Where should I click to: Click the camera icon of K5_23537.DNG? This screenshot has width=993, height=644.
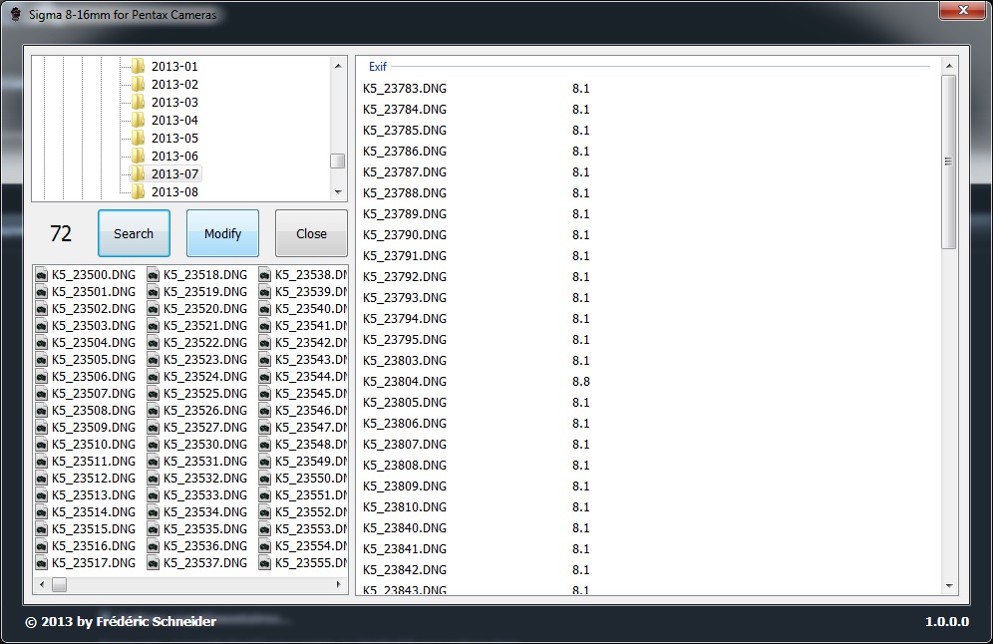154,563
